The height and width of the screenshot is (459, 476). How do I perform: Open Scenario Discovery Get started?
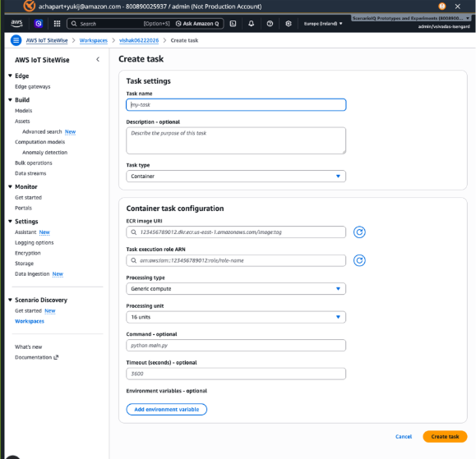28,310
